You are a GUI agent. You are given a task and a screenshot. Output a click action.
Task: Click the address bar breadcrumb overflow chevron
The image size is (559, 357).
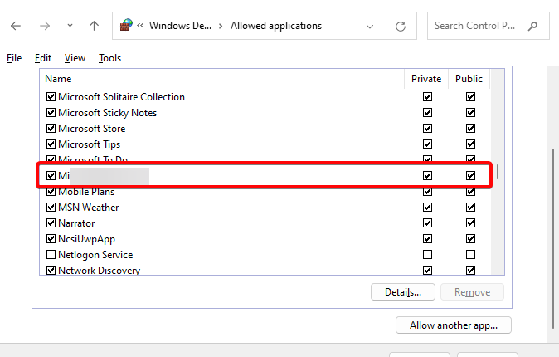pyautogui.click(x=141, y=26)
